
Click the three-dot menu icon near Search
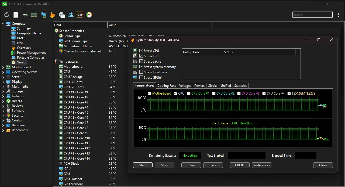(x=338, y=15)
